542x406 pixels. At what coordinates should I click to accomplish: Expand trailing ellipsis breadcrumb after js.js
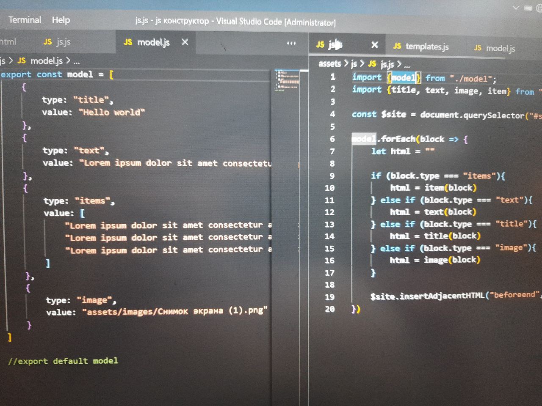tap(407, 65)
